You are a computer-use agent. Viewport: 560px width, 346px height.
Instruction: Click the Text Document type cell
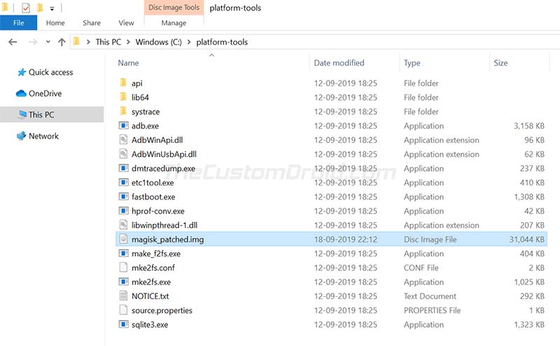(430, 296)
